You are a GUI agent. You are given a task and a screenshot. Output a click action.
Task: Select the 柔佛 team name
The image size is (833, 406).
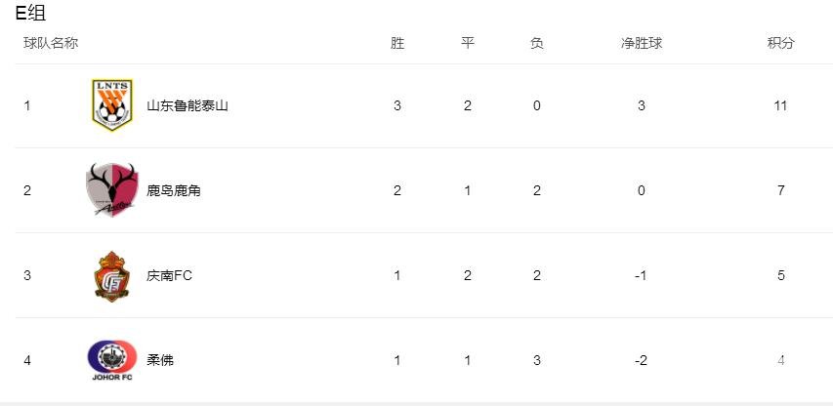coord(160,360)
